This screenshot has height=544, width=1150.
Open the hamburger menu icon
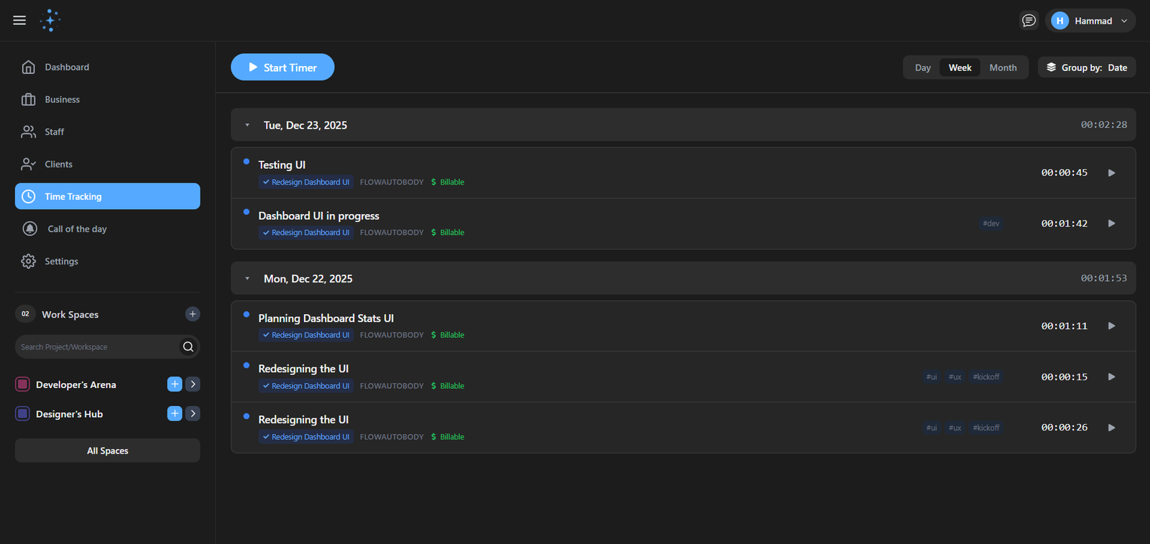pos(19,20)
